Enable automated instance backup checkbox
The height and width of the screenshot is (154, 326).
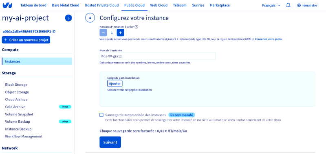pos(101,115)
